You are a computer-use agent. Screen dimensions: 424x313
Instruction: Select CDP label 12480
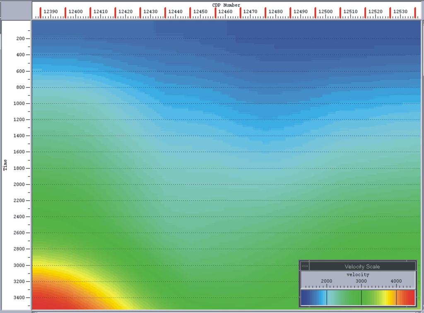pyautogui.click(x=275, y=11)
